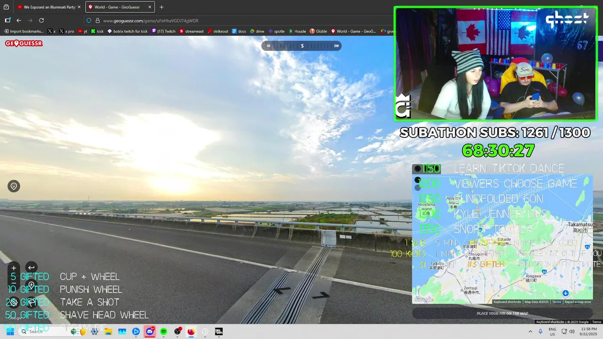This screenshot has width=603, height=339.
Task: Click the street view zoom pin button
Action: (x=31, y=285)
